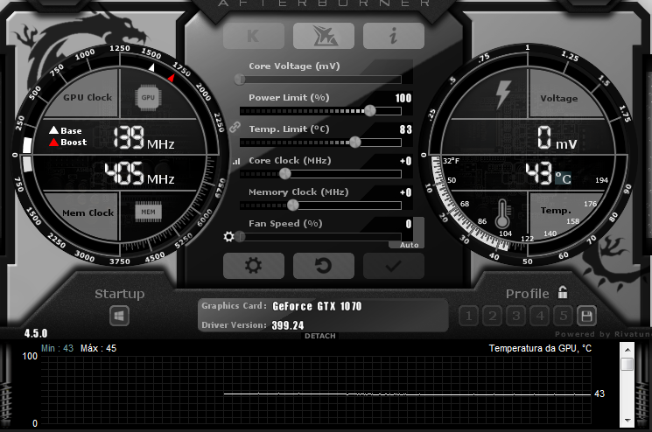Screen dimensions: 652x432
Task: Click the Fan Speed slider handle
Action: (241, 237)
